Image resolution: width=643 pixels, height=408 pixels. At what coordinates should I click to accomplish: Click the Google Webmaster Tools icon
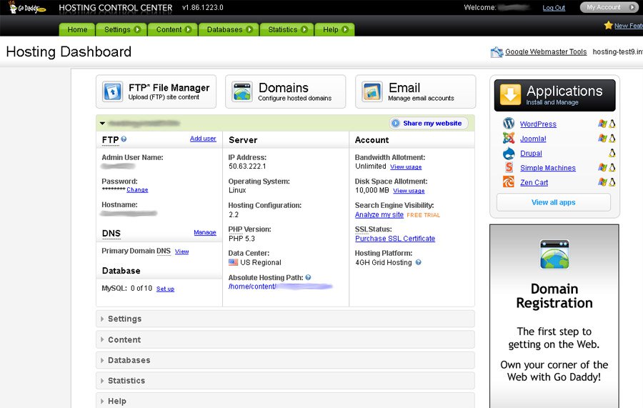(x=497, y=52)
